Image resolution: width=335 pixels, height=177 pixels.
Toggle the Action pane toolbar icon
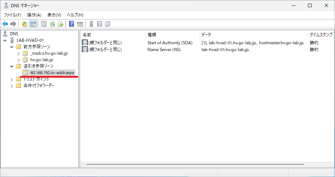[x=80, y=24]
